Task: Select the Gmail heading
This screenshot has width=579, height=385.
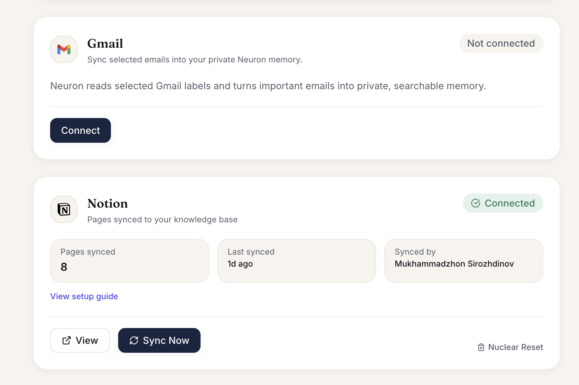Action: (x=105, y=44)
